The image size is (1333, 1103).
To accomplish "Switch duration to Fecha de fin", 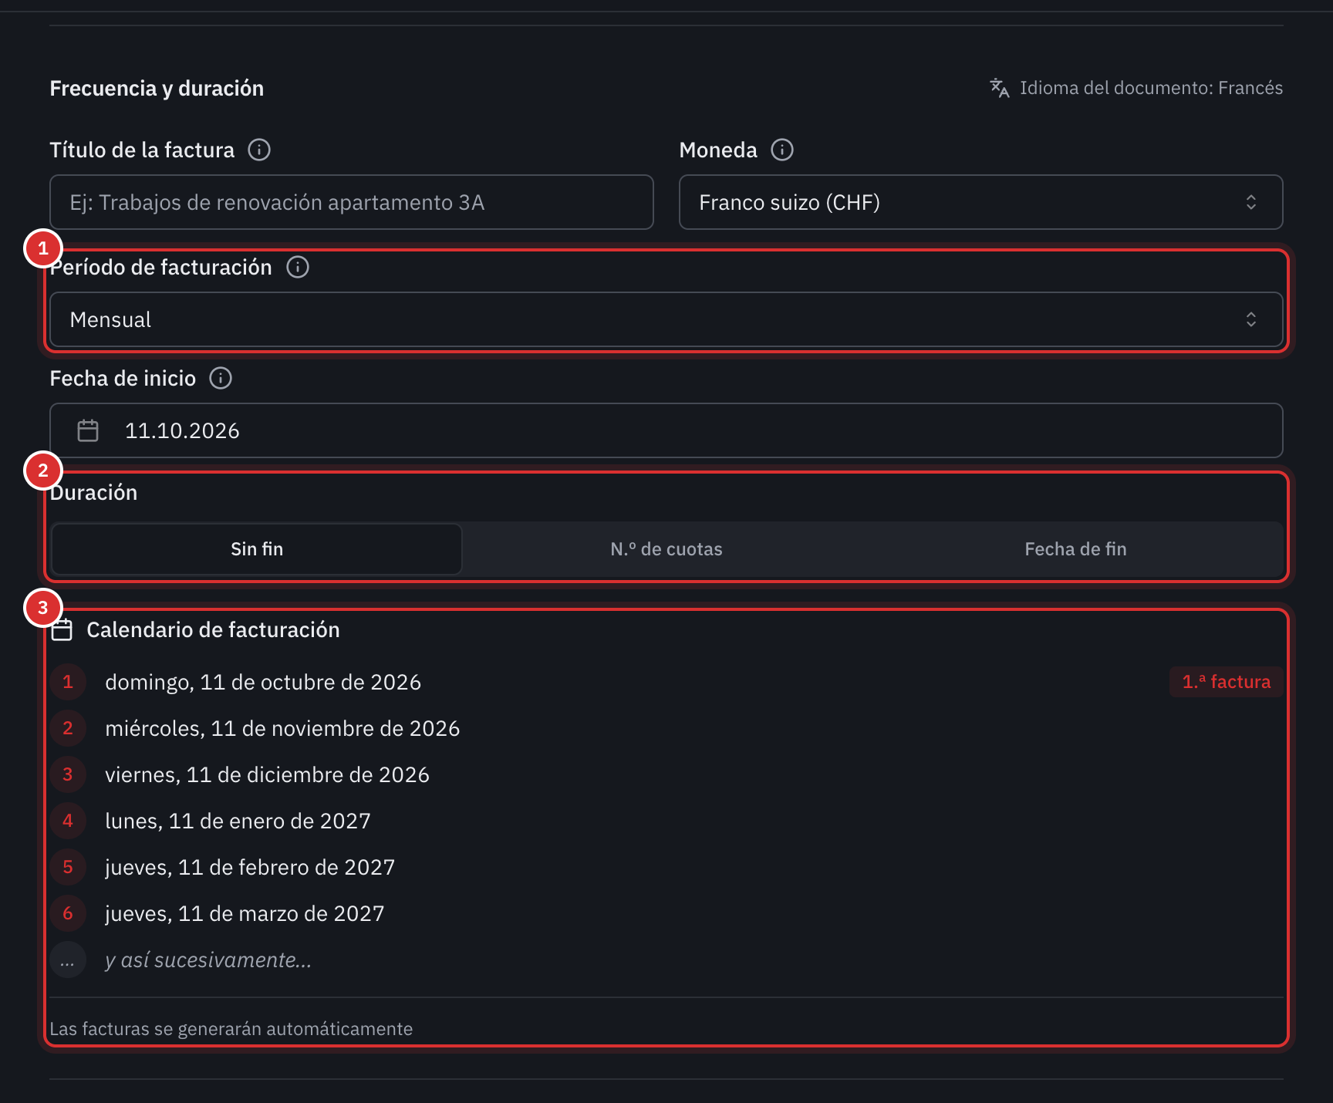I will (1076, 549).
